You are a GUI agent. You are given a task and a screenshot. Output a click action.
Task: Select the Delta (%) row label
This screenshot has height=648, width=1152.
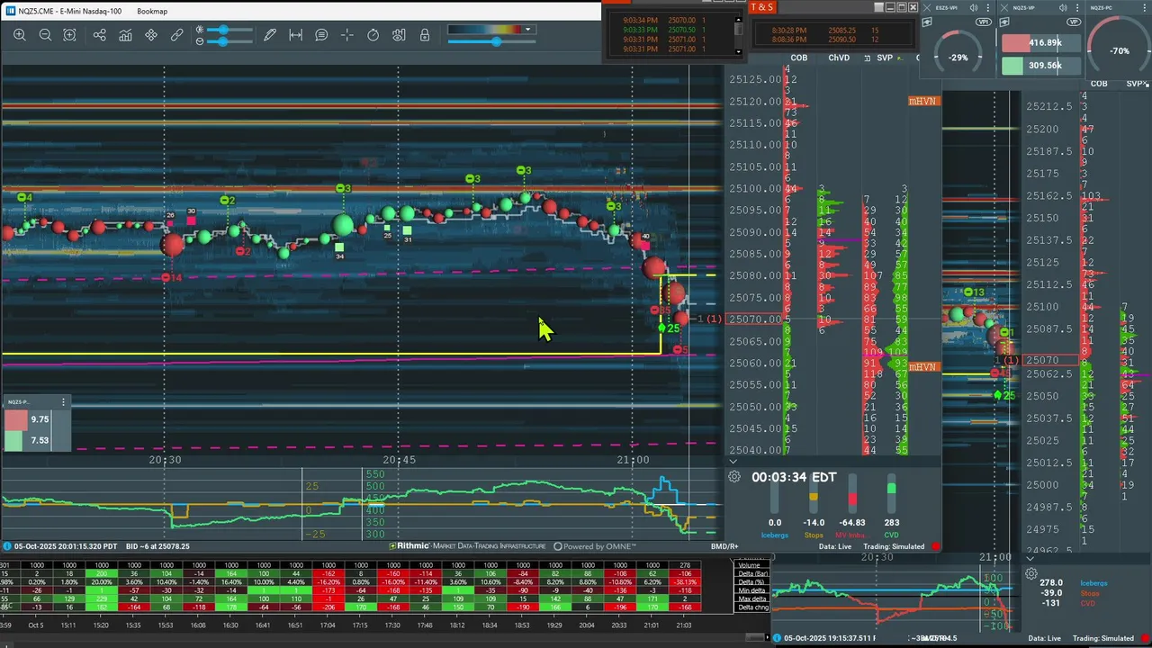(751, 581)
